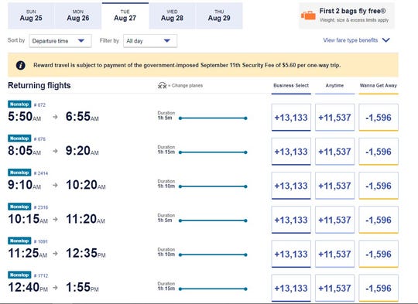Switch to the Mon Aug 26 date tab
The height and width of the screenshot is (304, 418).
[78, 15]
